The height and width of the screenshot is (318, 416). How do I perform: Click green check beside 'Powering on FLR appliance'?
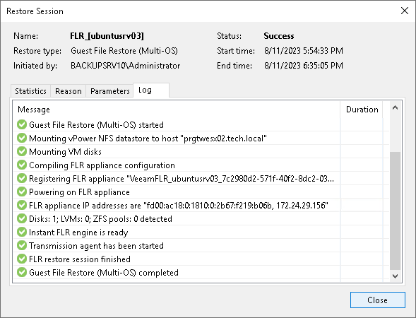[x=22, y=192]
